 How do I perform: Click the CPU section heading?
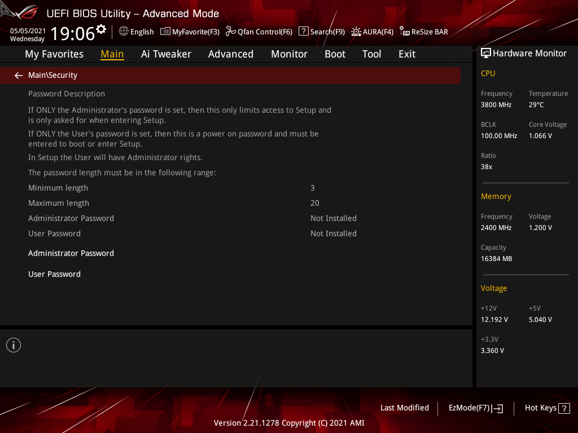(488, 73)
